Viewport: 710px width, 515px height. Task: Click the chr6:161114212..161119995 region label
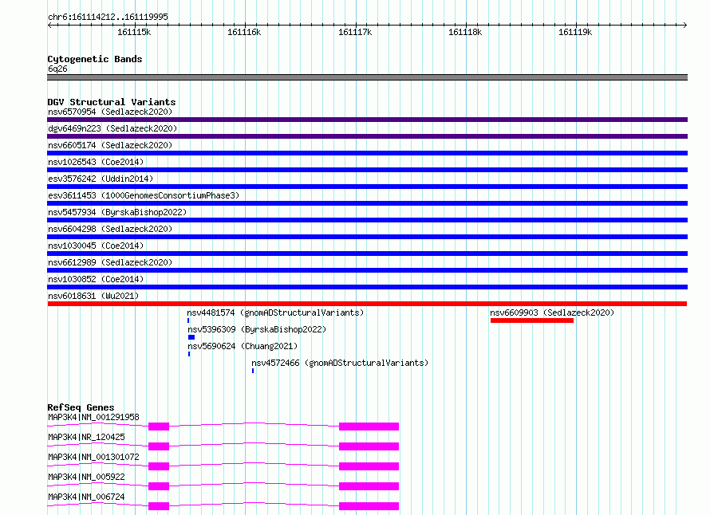pos(108,17)
